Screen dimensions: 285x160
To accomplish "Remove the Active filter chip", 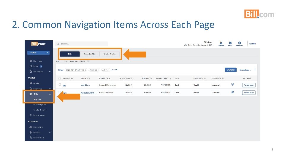I will point(109,70).
